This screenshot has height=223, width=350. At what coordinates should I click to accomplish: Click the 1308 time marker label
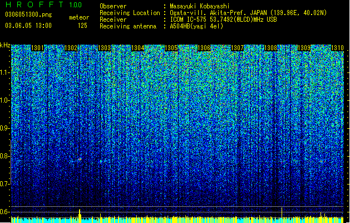[270, 48]
